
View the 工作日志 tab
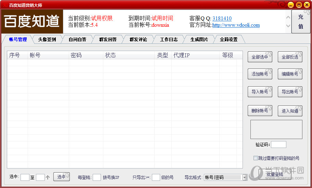[x=169, y=39]
